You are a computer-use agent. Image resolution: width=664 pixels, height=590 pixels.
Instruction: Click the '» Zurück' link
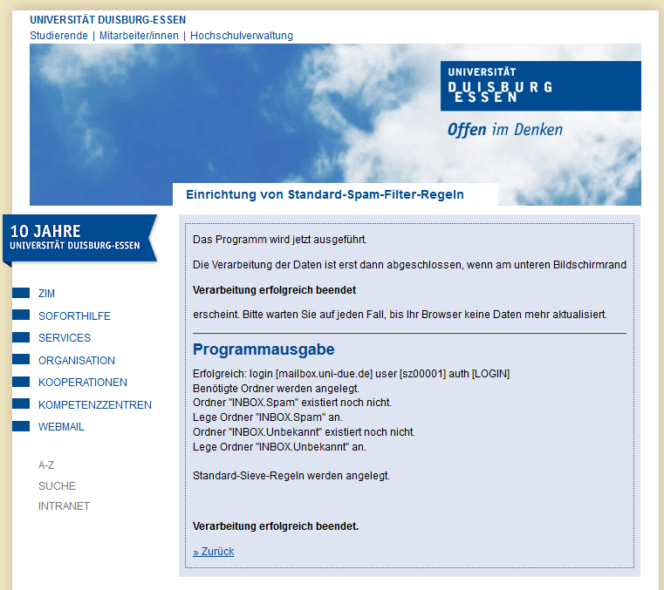point(213,552)
